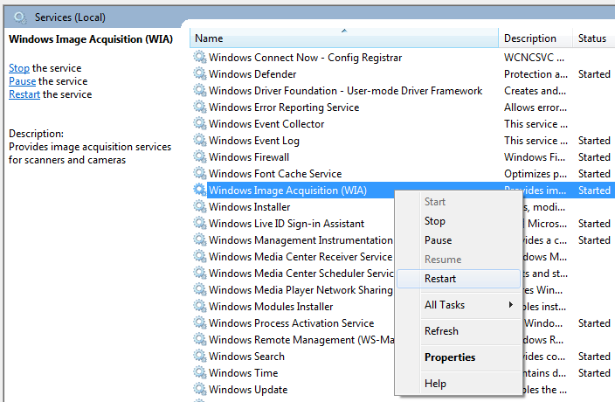This screenshot has height=402, width=615.
Task: Click the WCNCSVC description cell
Action: click(535, 58)
